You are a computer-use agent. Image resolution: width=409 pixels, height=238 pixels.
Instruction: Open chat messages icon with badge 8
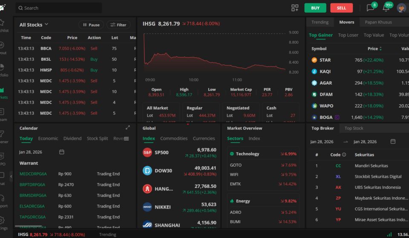tap(370, 8)
